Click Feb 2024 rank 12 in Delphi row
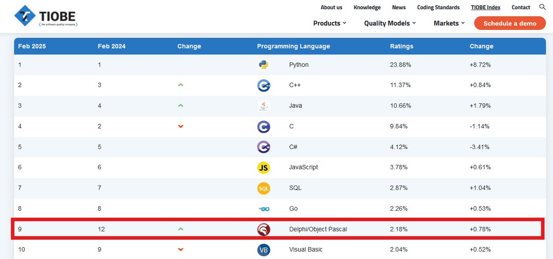Image resolution: width=553 pixels, height=259 pixels. tap(101, 229)
